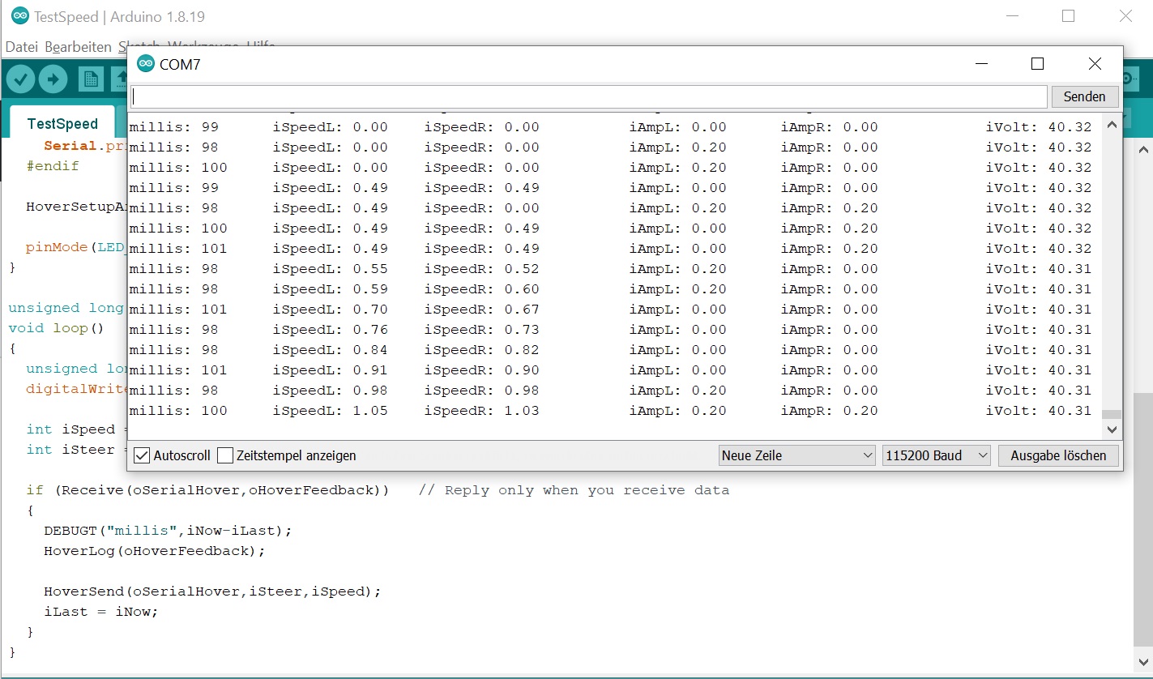
Task: Click the 'if (Receive(oSerialHover,oHoverFeedback))' code
Action: 208,490
